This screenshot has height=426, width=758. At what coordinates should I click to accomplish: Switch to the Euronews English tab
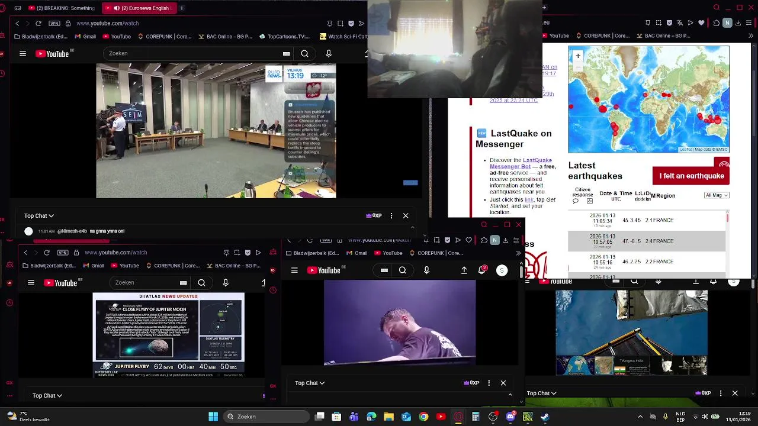[x=138, y=8]
